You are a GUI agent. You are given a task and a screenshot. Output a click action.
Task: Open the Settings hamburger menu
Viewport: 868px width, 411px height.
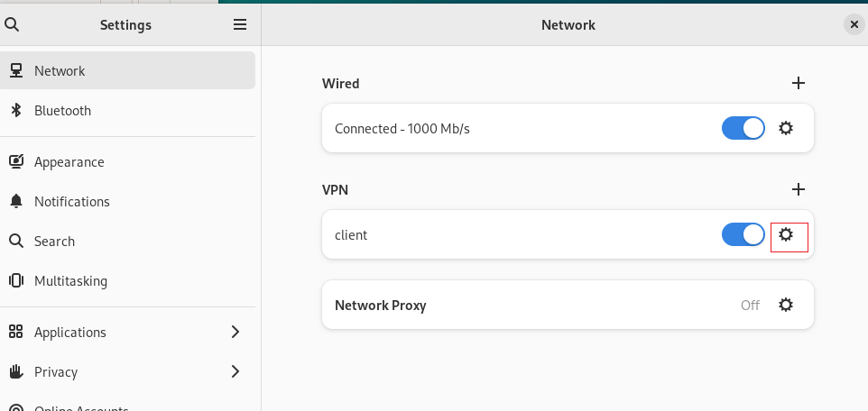point(240,24)
